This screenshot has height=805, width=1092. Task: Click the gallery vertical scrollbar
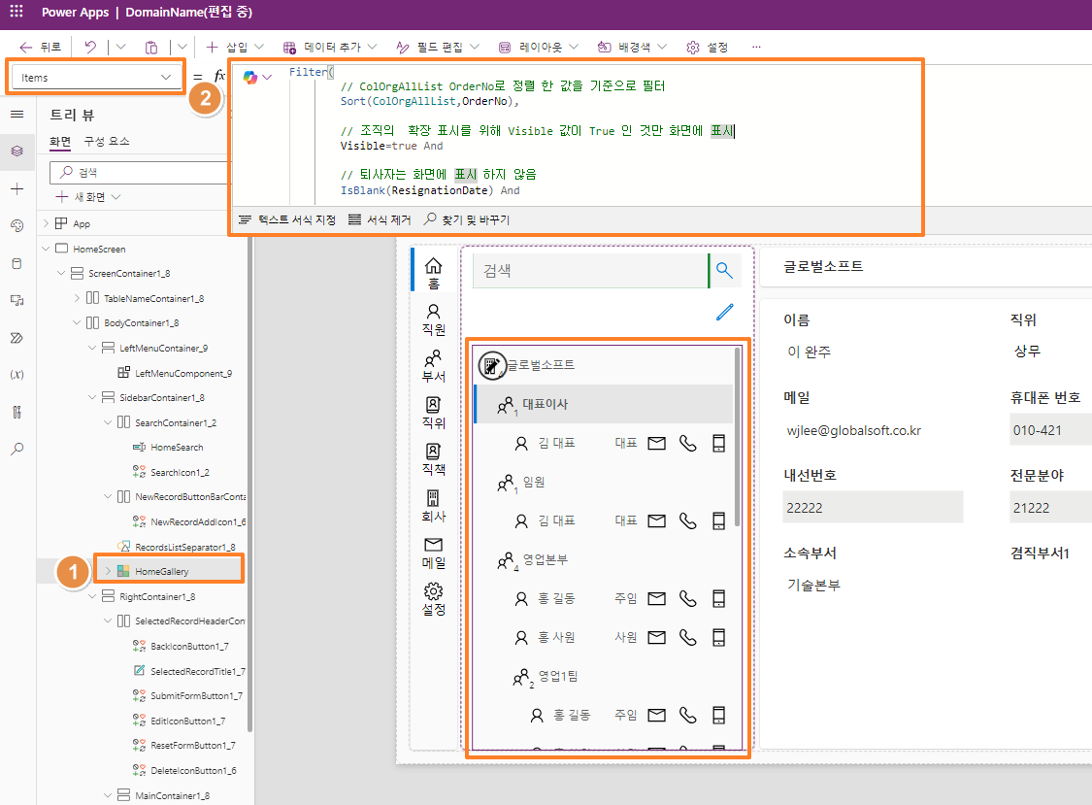pos(738,437)
